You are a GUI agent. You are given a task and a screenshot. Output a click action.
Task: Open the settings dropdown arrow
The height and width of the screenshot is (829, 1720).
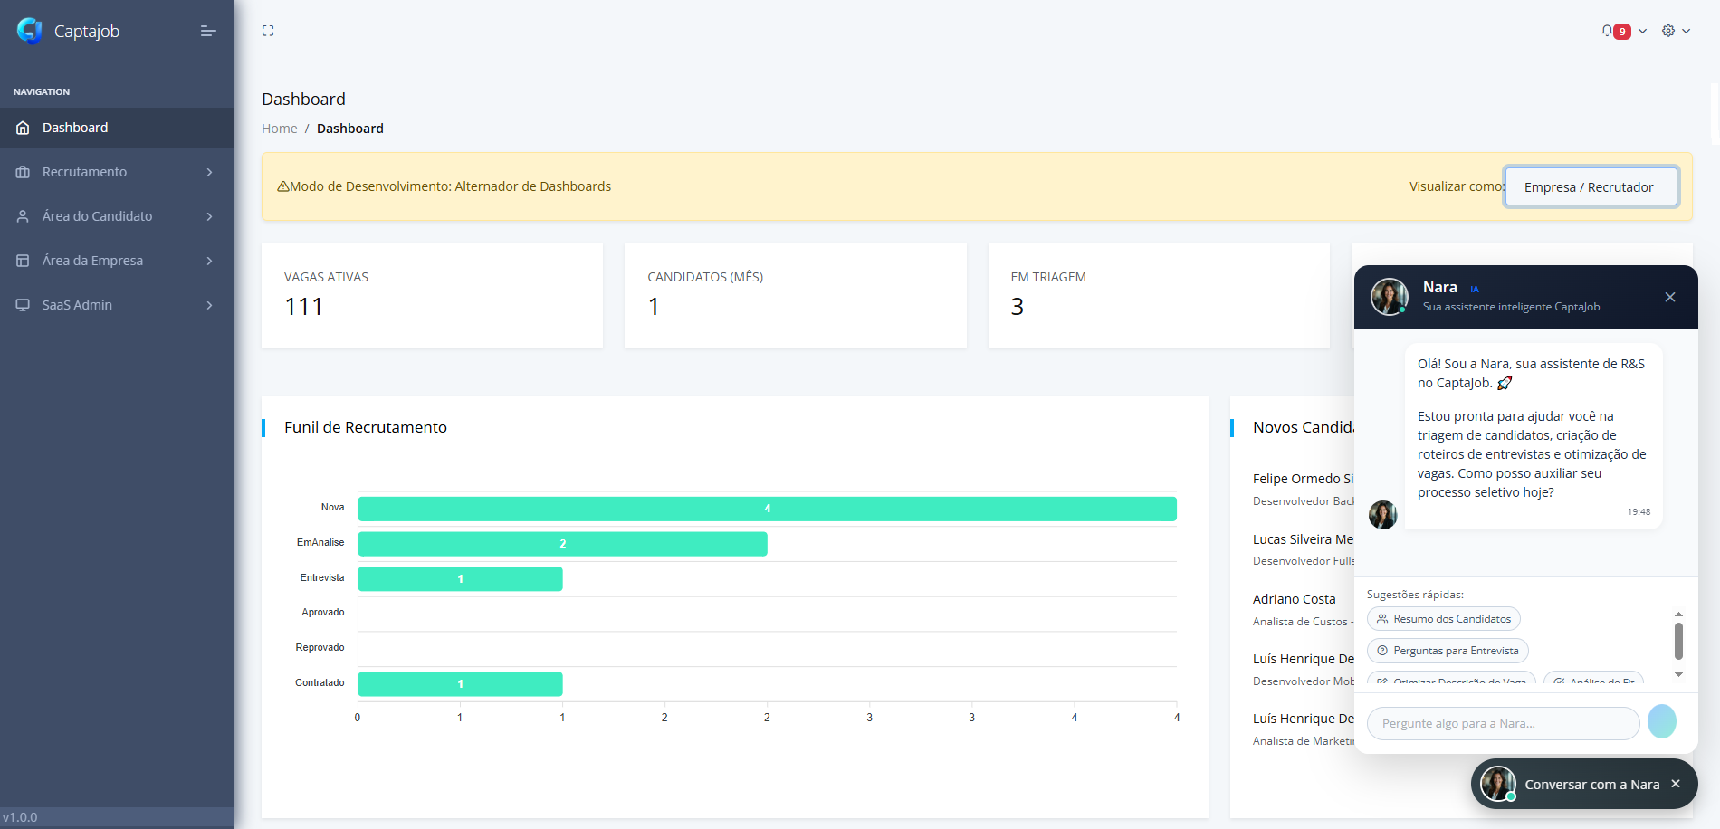pyautogui.click(x=1686, y=31)
